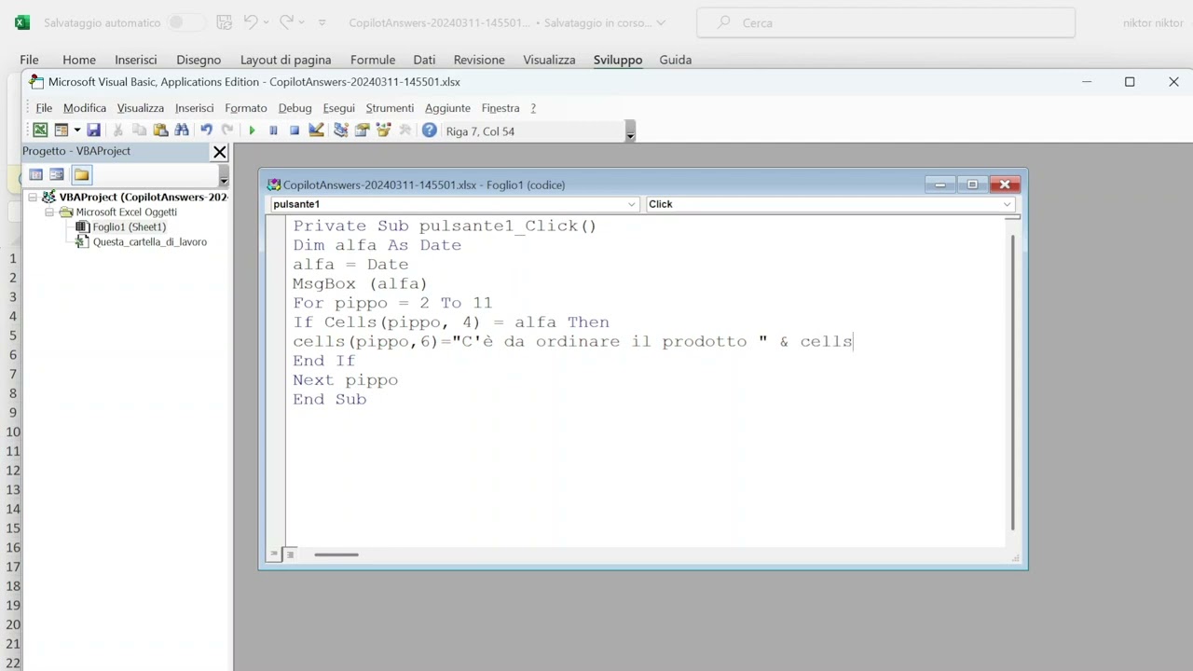Open the ? help menu
The height and width of the screenshot is (671, 1193).
pos(533,108)
